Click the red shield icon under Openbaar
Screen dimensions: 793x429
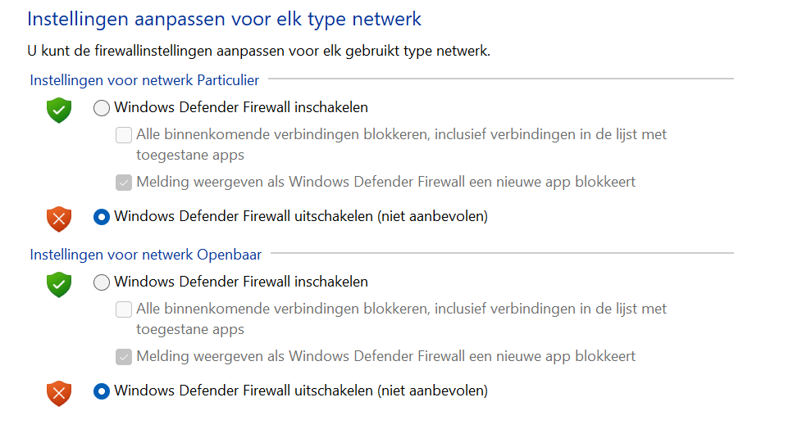(59, 394)
